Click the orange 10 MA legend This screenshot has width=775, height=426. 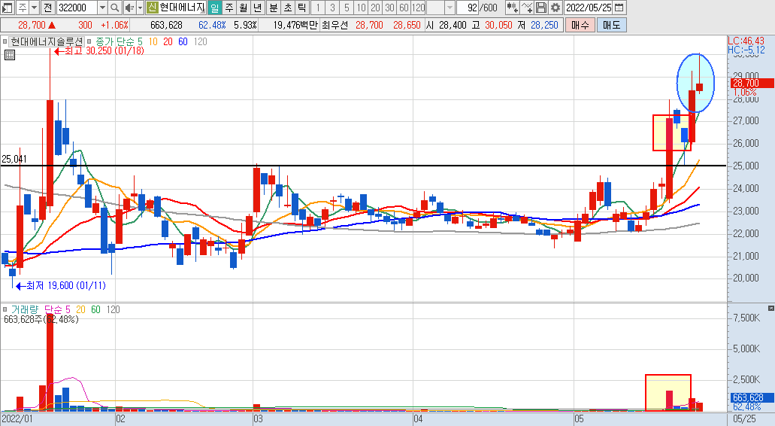pyautogui.click(x=153, y=42)
